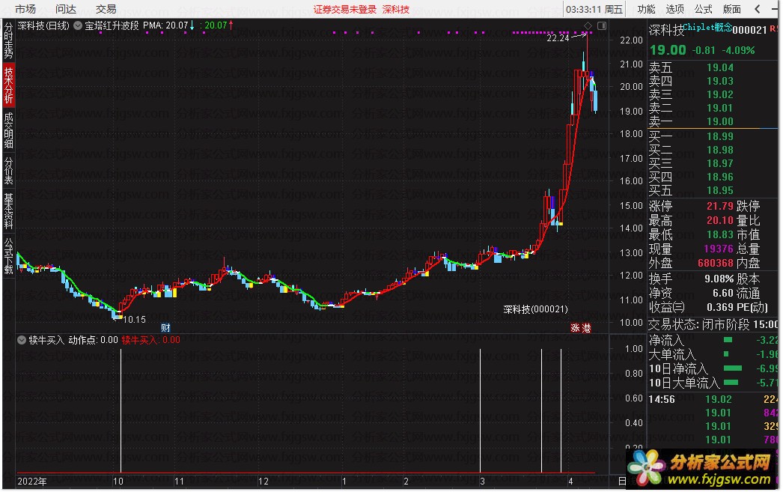Switch to 分价表 side tab
This screenshot has width=783, height=492.
tap(8, 170)
